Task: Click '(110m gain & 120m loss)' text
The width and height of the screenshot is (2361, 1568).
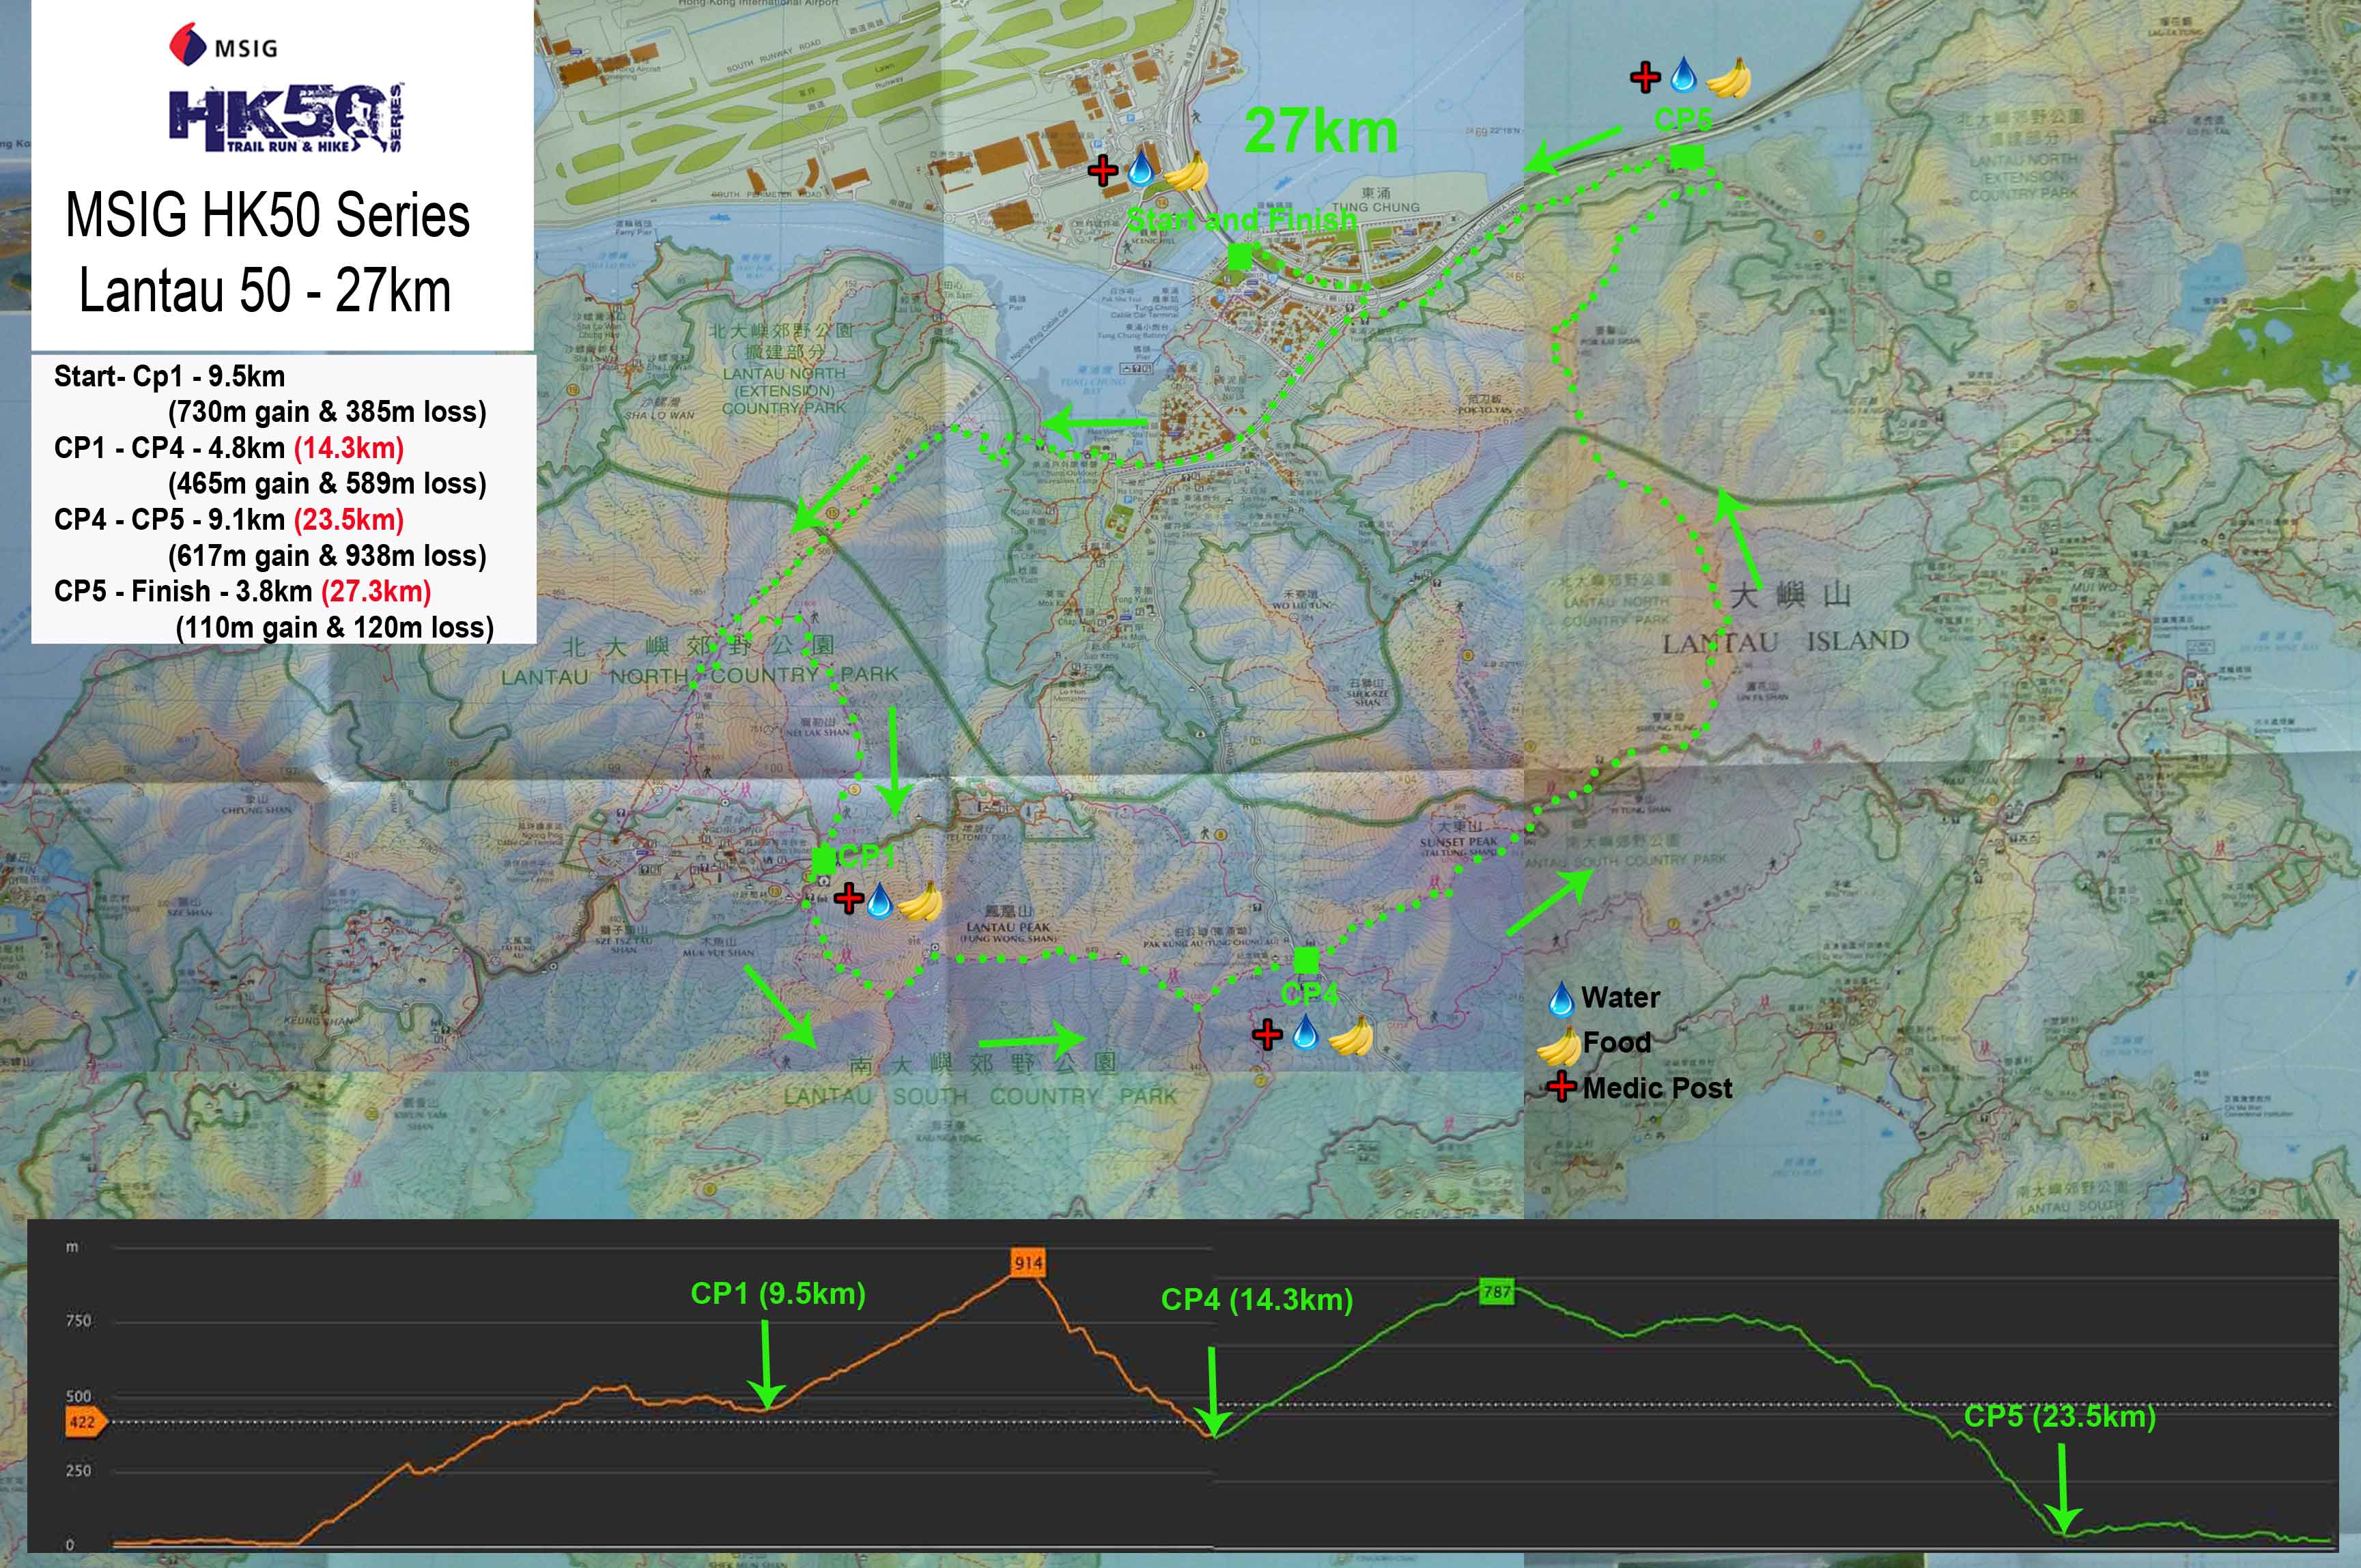Action: pos(335,627)
